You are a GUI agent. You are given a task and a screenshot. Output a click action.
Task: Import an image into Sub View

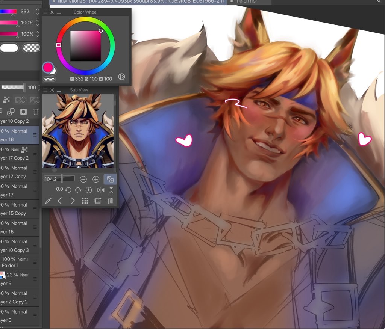point(98,201)
